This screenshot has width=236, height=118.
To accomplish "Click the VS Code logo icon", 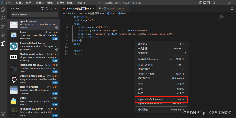I will coord(2,3).
